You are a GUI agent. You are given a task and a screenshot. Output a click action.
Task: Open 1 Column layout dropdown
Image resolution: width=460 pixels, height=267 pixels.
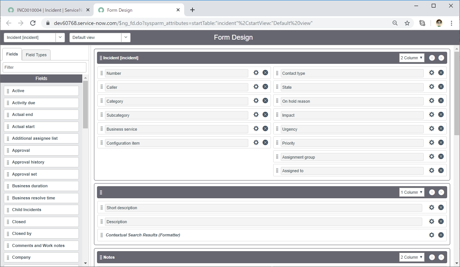pyautogui.click(x=412, y=192)
